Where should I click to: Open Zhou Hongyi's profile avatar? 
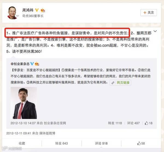pyautogui.click(x=13, y=13)
